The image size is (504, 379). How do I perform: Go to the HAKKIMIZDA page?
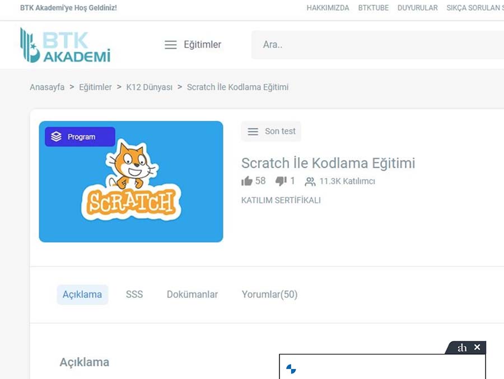coord(328,8)
